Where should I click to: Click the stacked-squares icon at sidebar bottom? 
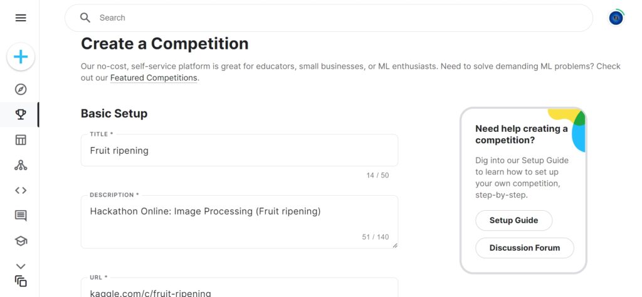(x=21, y=281)
